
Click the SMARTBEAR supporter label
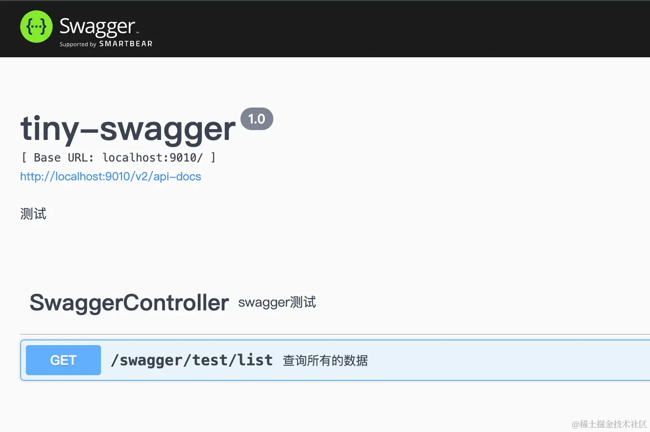click(125, 44)
